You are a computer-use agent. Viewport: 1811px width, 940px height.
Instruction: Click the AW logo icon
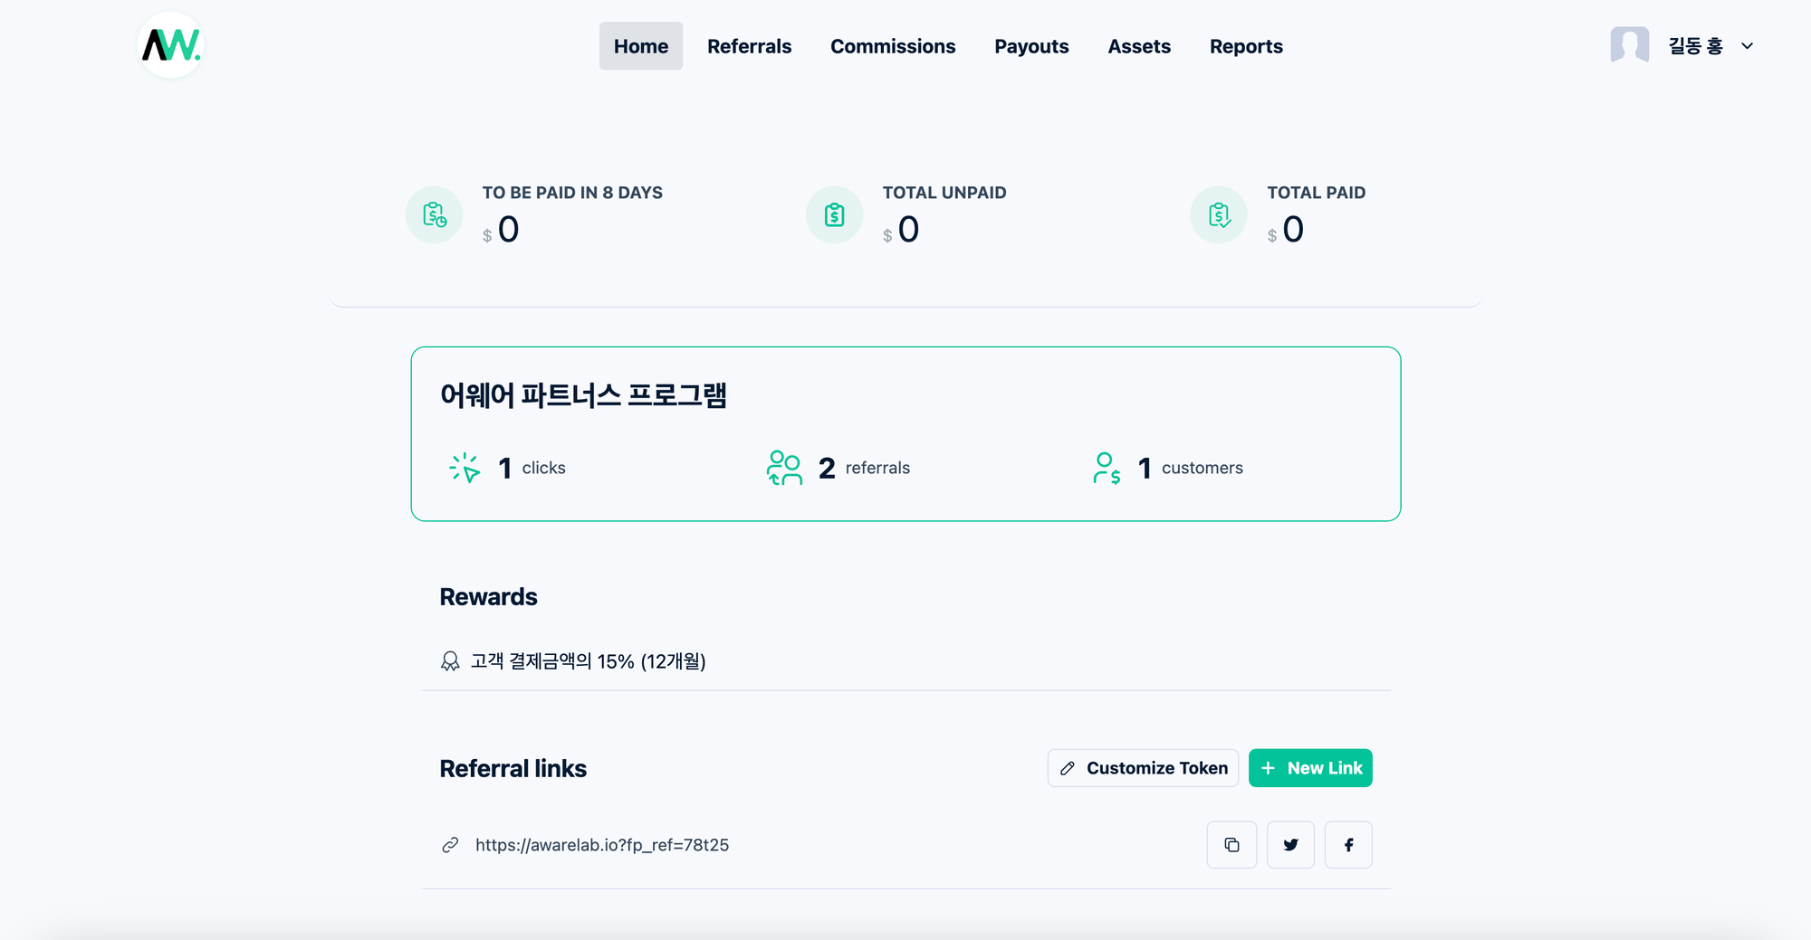coord(171,45)
